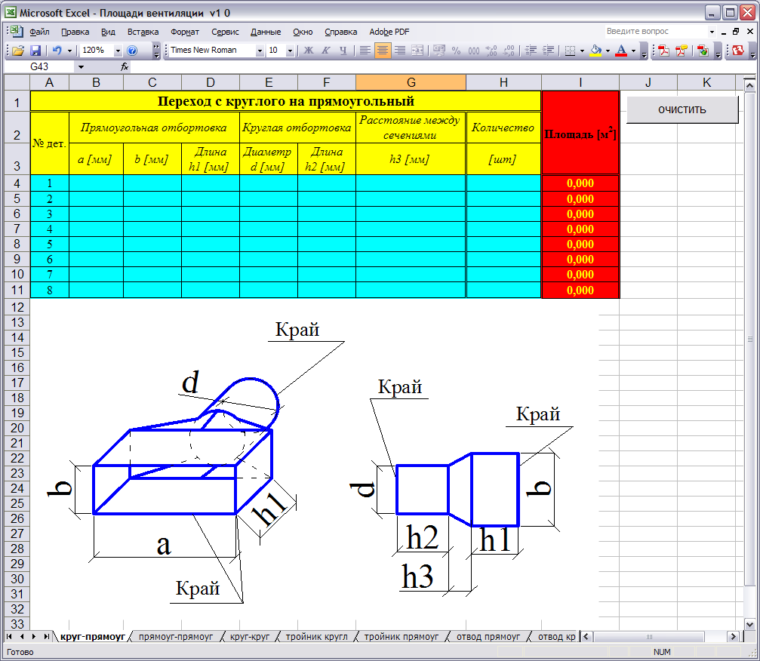
Task: Open Данные menu
Action: 266,32
